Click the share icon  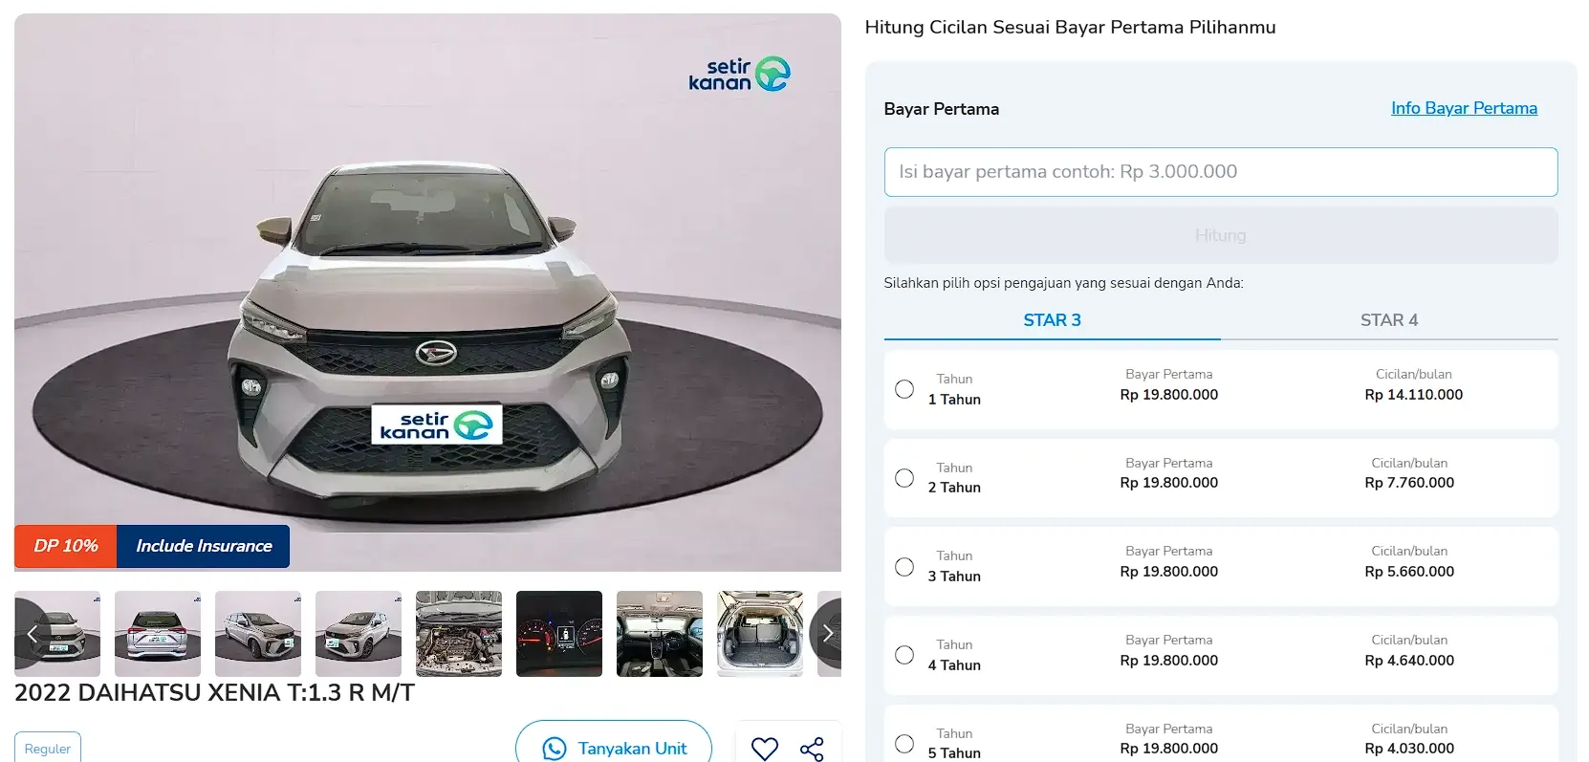pos(812,749)
